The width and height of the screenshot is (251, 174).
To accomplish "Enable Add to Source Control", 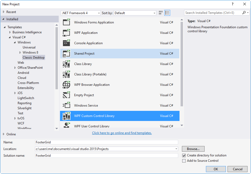I will 184,161.
